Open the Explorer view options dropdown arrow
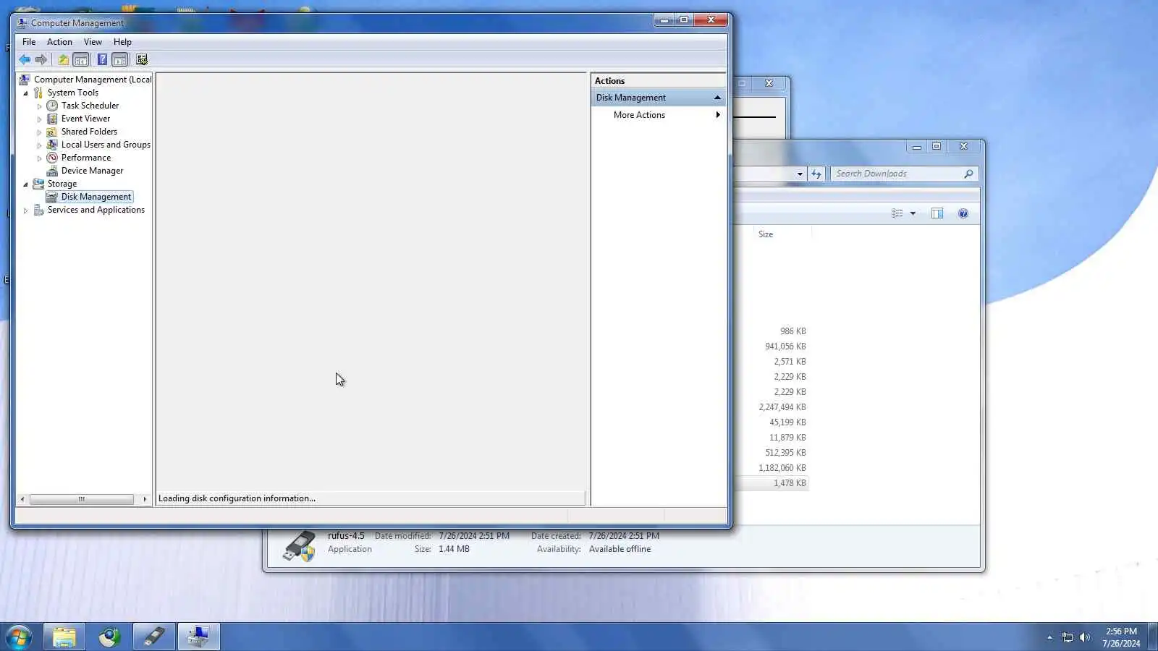The height and width of the screenshot is (651, 1158). pos(913,213)
